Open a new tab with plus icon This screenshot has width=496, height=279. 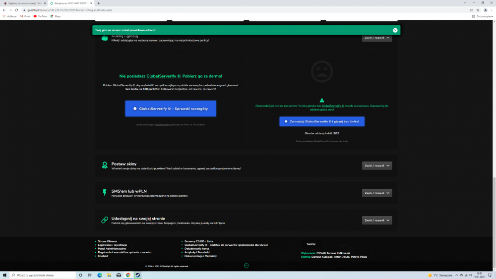coord(98,3)
